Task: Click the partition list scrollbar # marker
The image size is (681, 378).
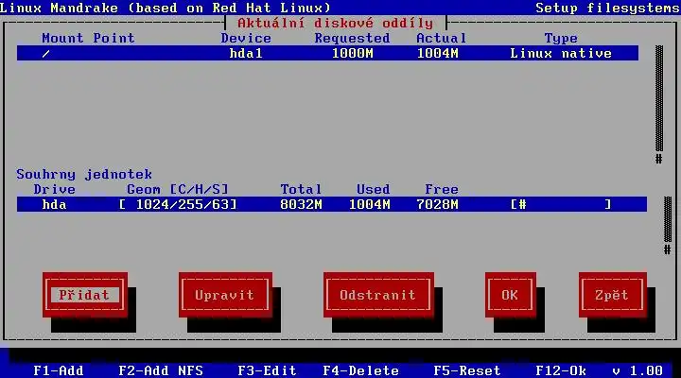Action: [x=659, y=159]
